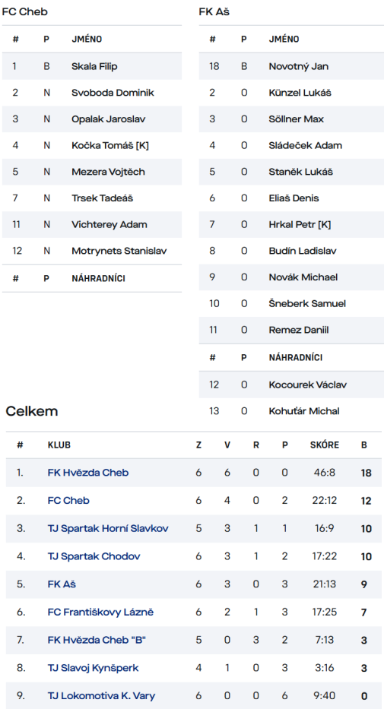
Task: Select substitute Kocourek Václav row
Action: (x=291, y=385)
